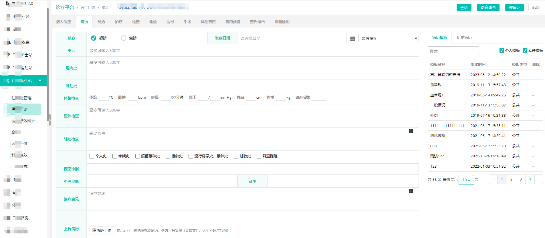Click the 住院证 button
Viewport: 545px width, 238px height.
(x=514, y=7)
